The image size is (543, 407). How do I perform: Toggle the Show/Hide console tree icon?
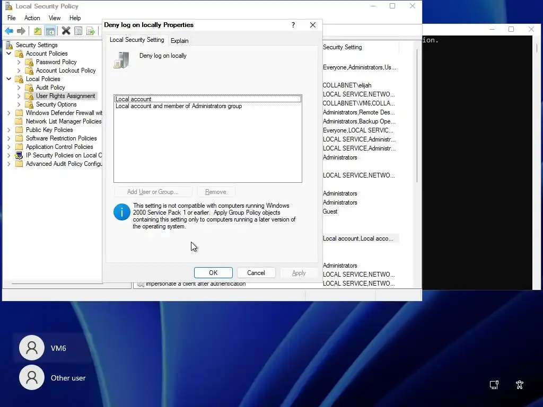pos(50,31)
